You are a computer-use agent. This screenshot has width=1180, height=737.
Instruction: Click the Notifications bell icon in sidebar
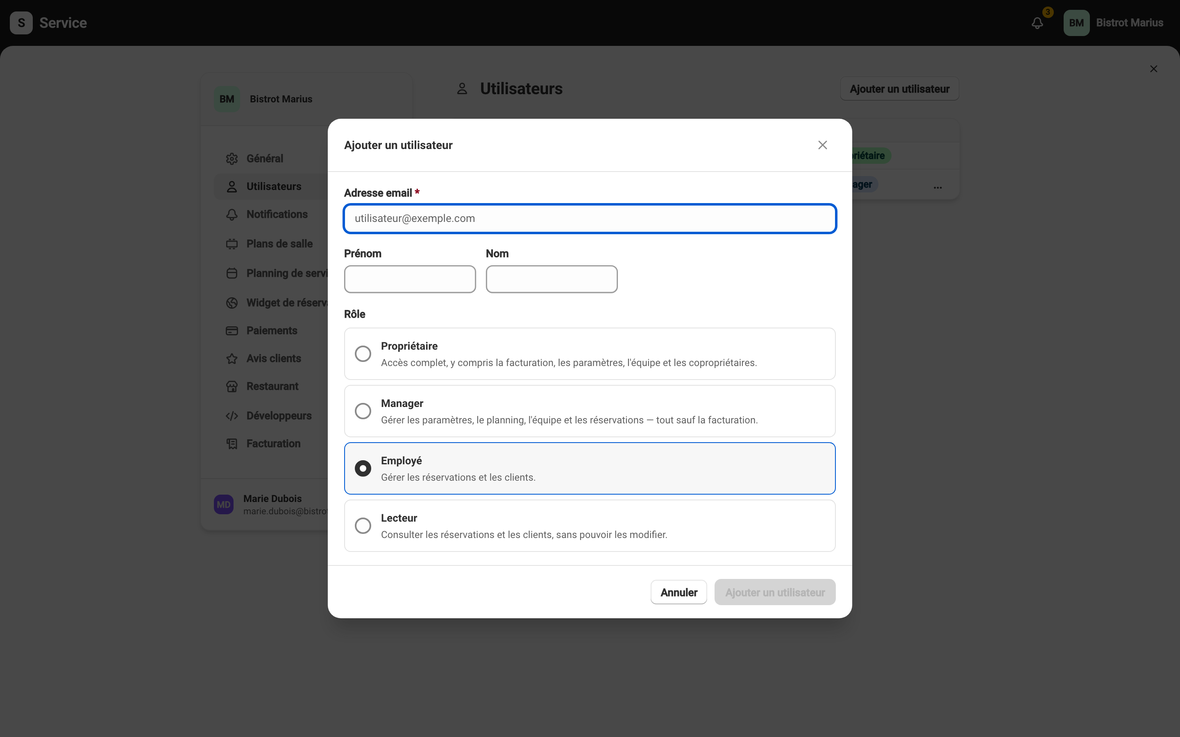(x=232, y=215)
